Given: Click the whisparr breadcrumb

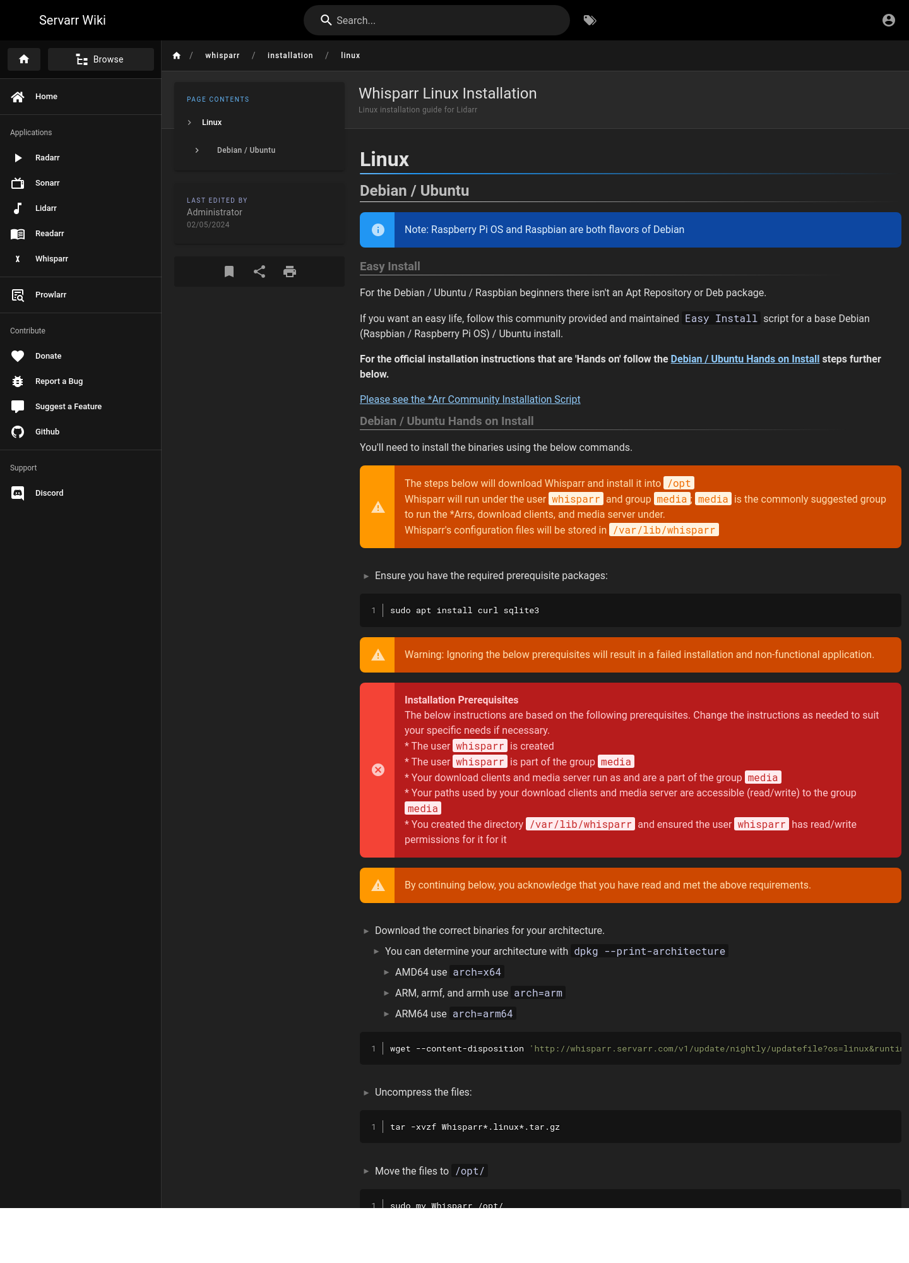Looking at the screenshot, I should [x=222, y=56].
